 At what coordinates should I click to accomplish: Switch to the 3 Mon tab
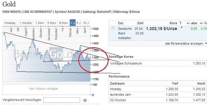click(52, 23)
